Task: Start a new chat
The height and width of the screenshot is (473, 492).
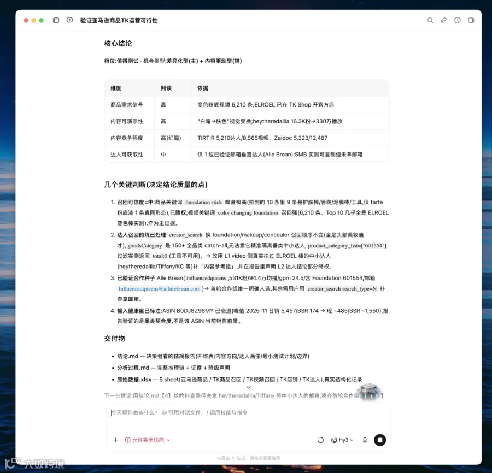Action: (x=69, y=20)
